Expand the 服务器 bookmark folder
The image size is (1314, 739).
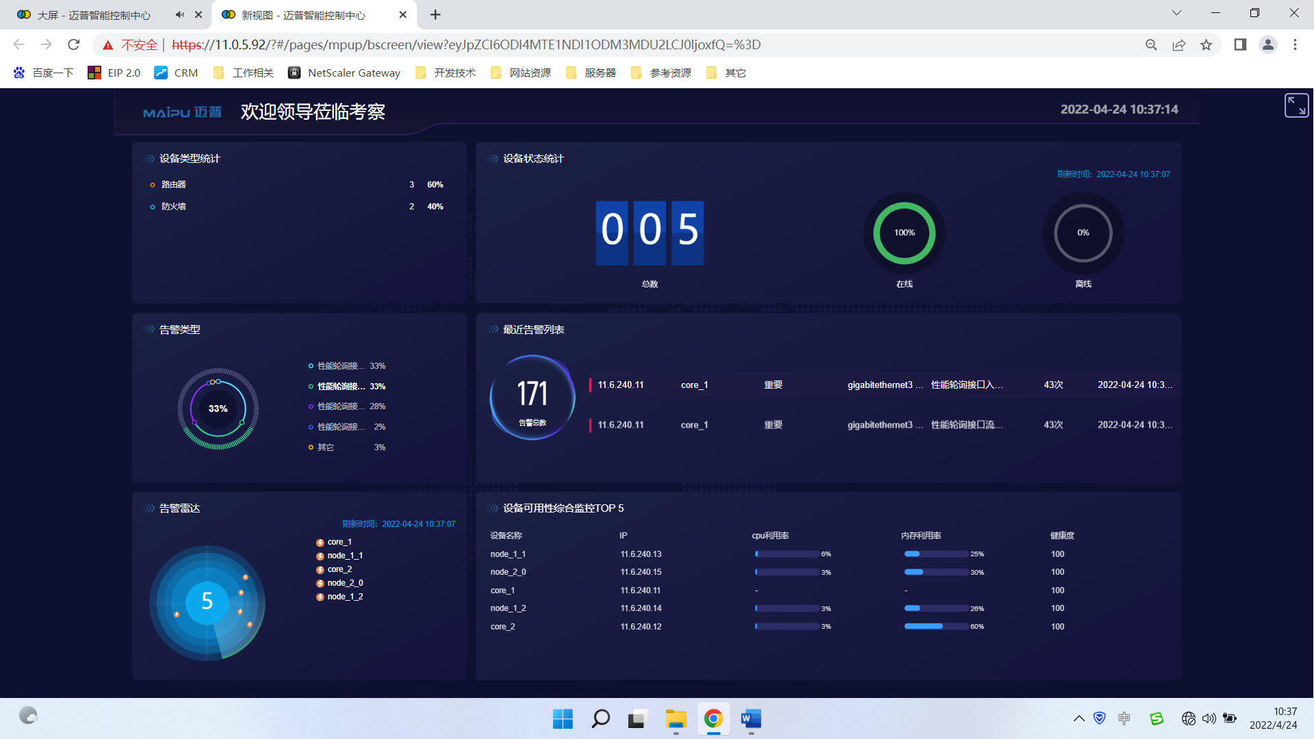click(591, 73)
